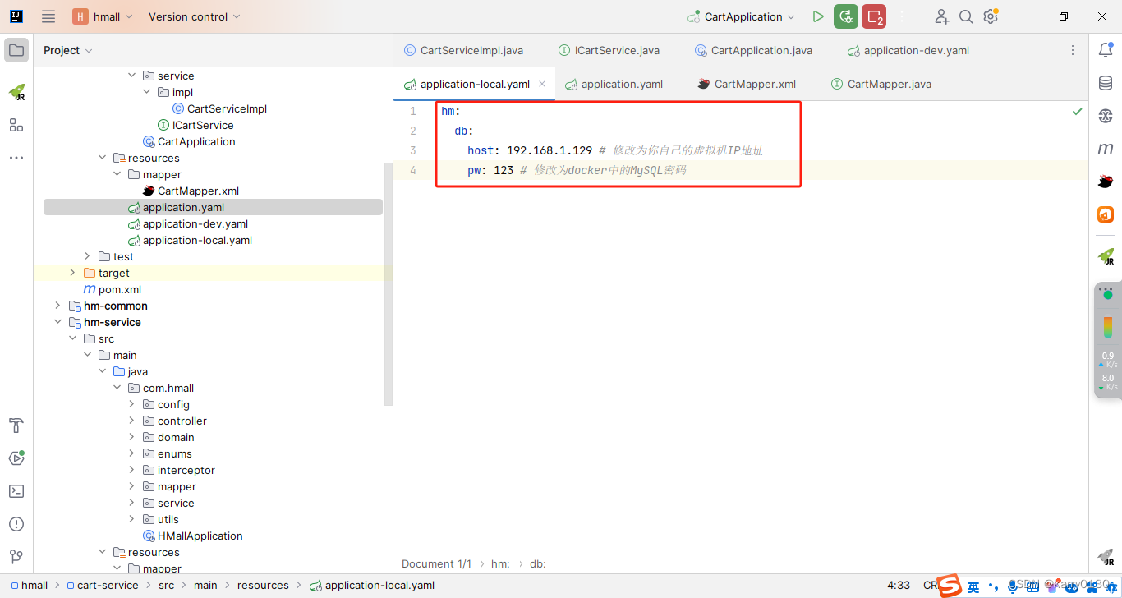Image resolution: width=1122 pixels, height=598 pixels.
Task: Run CartApplication using the green play icon
Action: pos(817,16)
